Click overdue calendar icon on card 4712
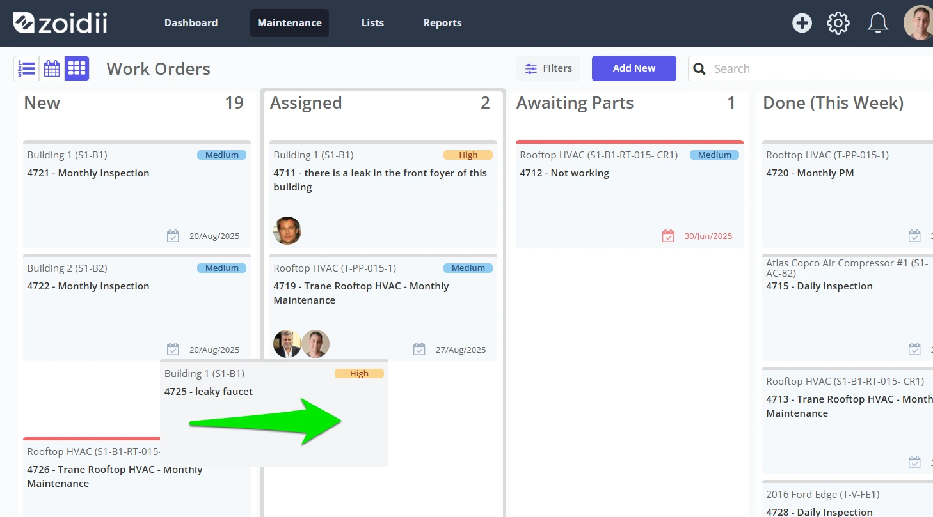 coord(668,236)
